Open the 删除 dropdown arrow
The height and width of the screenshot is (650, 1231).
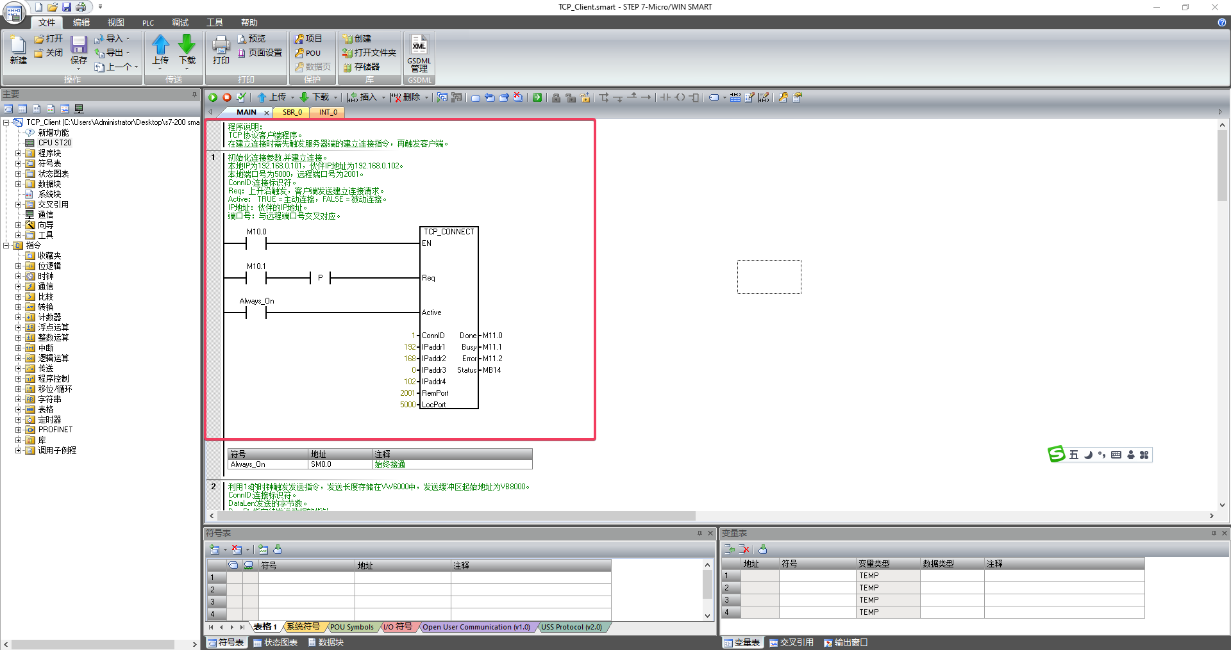pyautogui.click(x=426, y=98)
